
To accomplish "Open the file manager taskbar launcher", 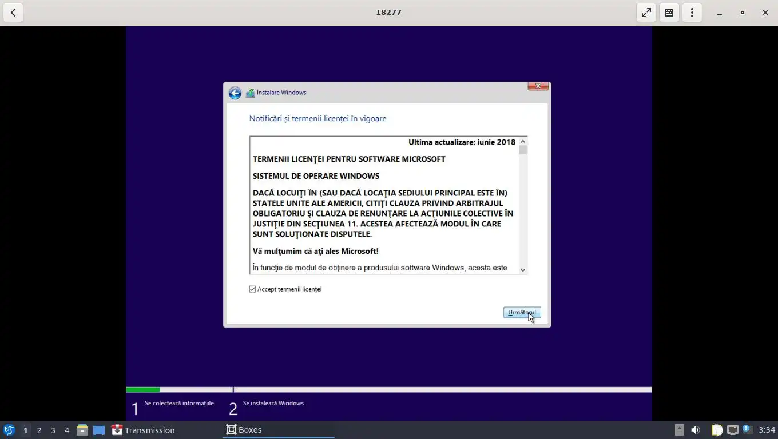I will click(x=82, y=430).
